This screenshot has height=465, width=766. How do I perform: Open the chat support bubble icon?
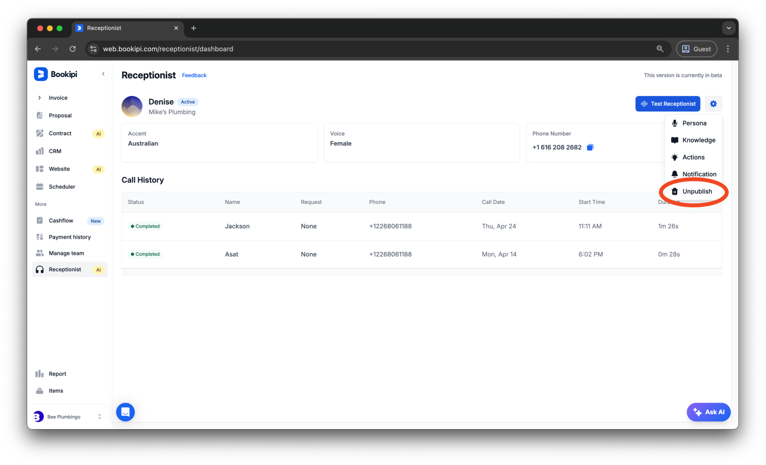[x=125, y=412]
